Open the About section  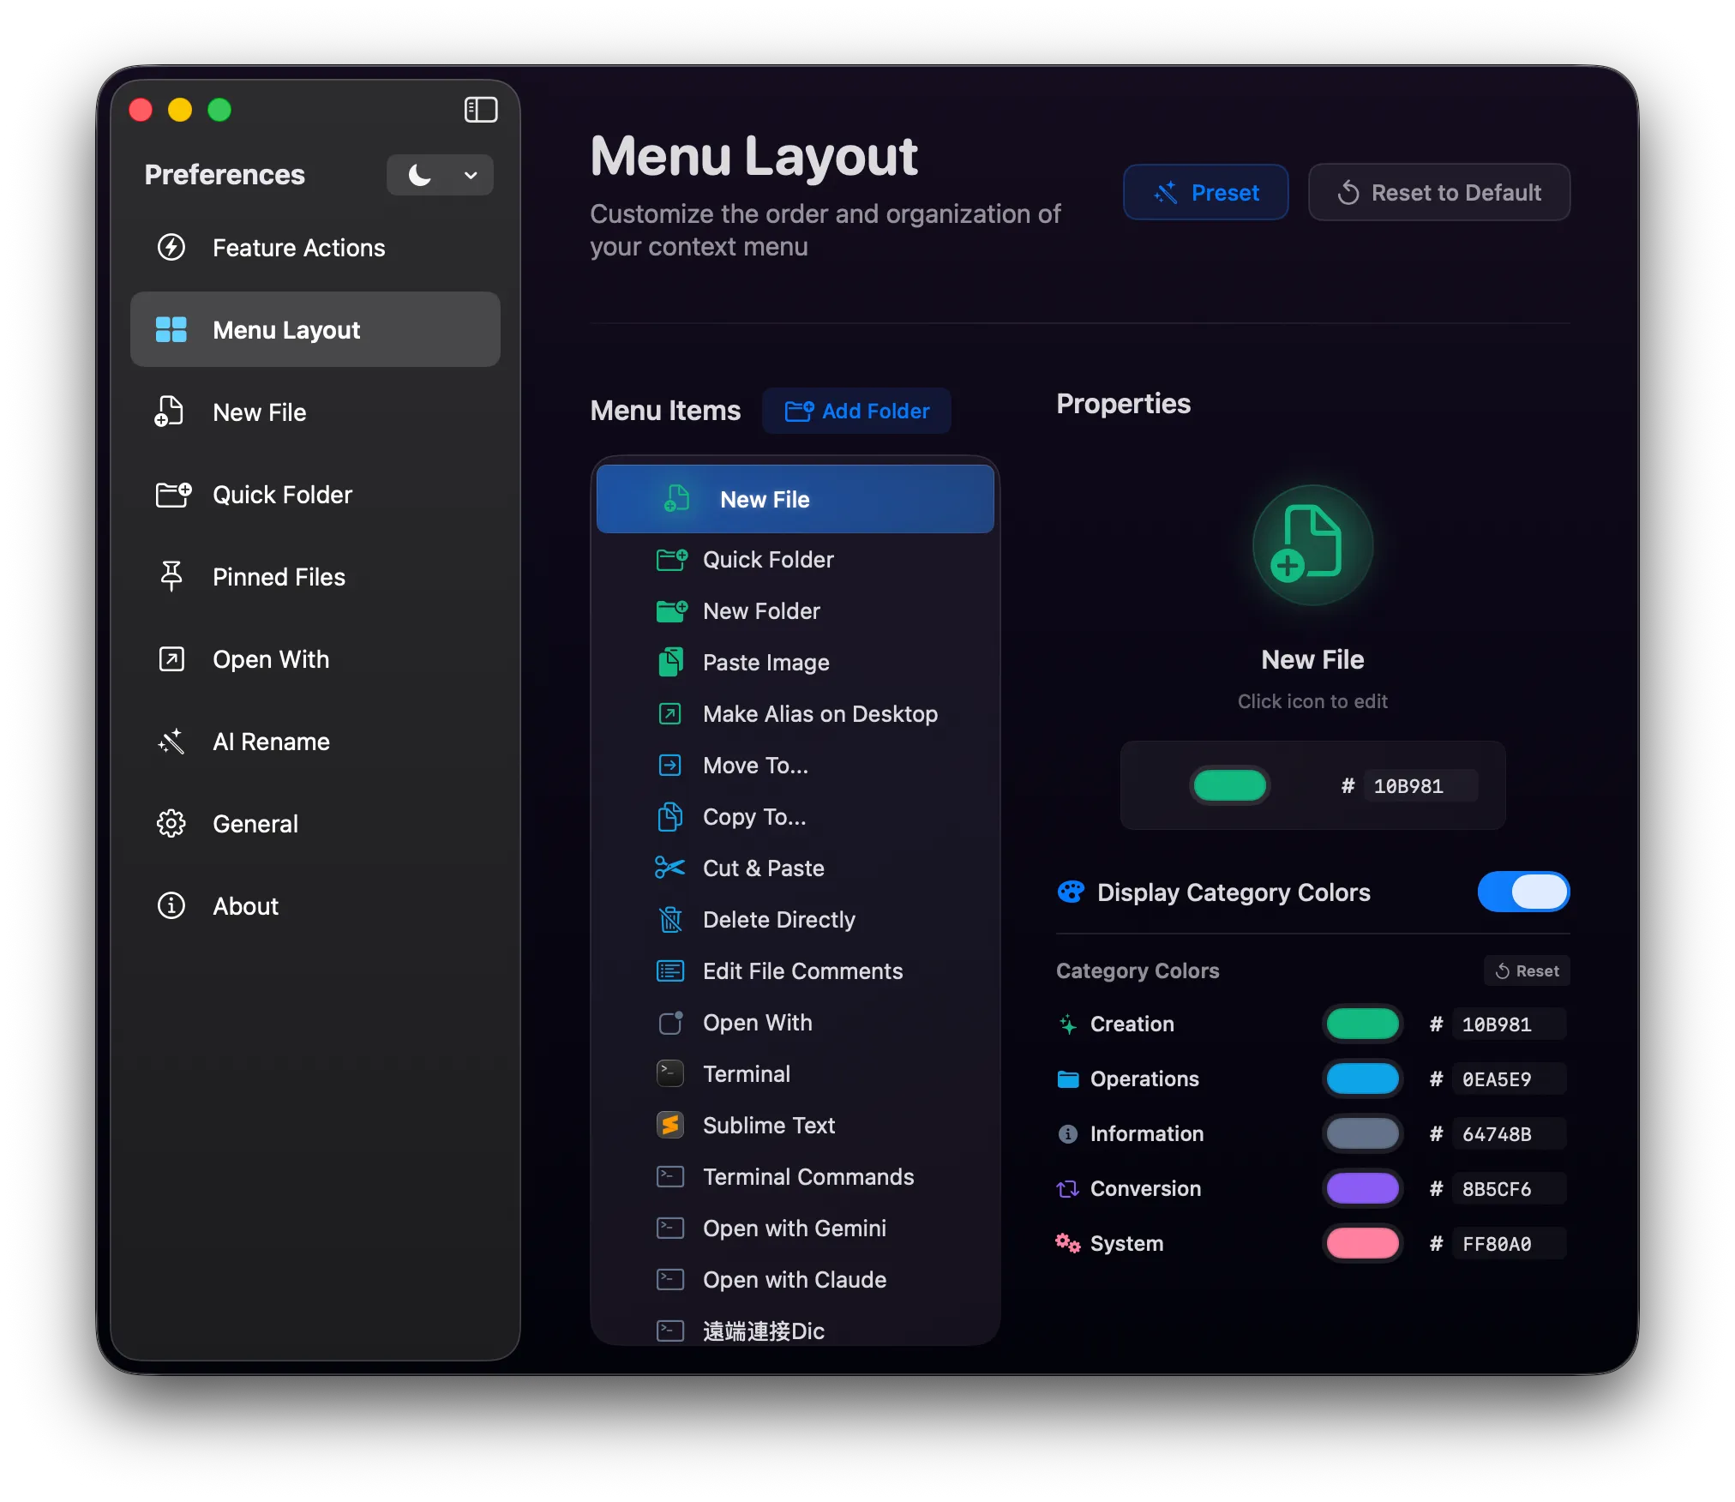(315, 906)
